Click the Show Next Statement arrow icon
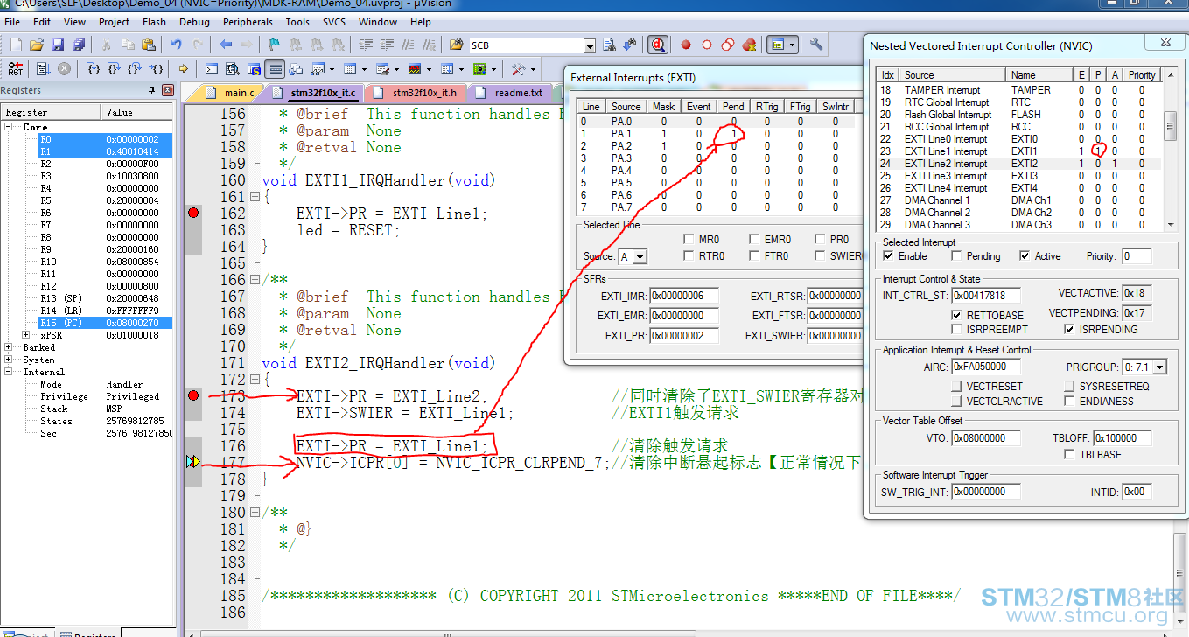The height and width of the screenshot is (637, 1189). pos(184,69)
